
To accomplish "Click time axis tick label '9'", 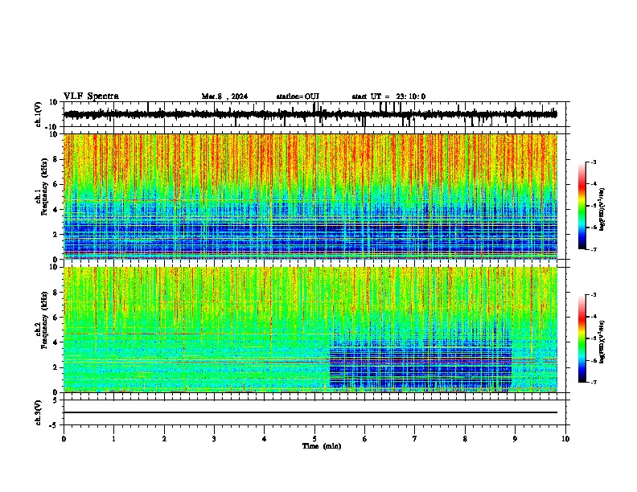I will coord(515,439).
